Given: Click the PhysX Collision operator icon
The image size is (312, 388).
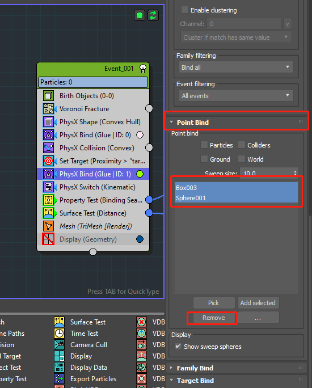Looking at the screenshot, I should coord(48,148).
